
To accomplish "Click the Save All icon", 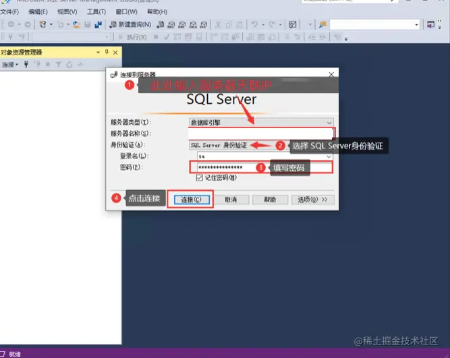I will (x=99, y=25).
